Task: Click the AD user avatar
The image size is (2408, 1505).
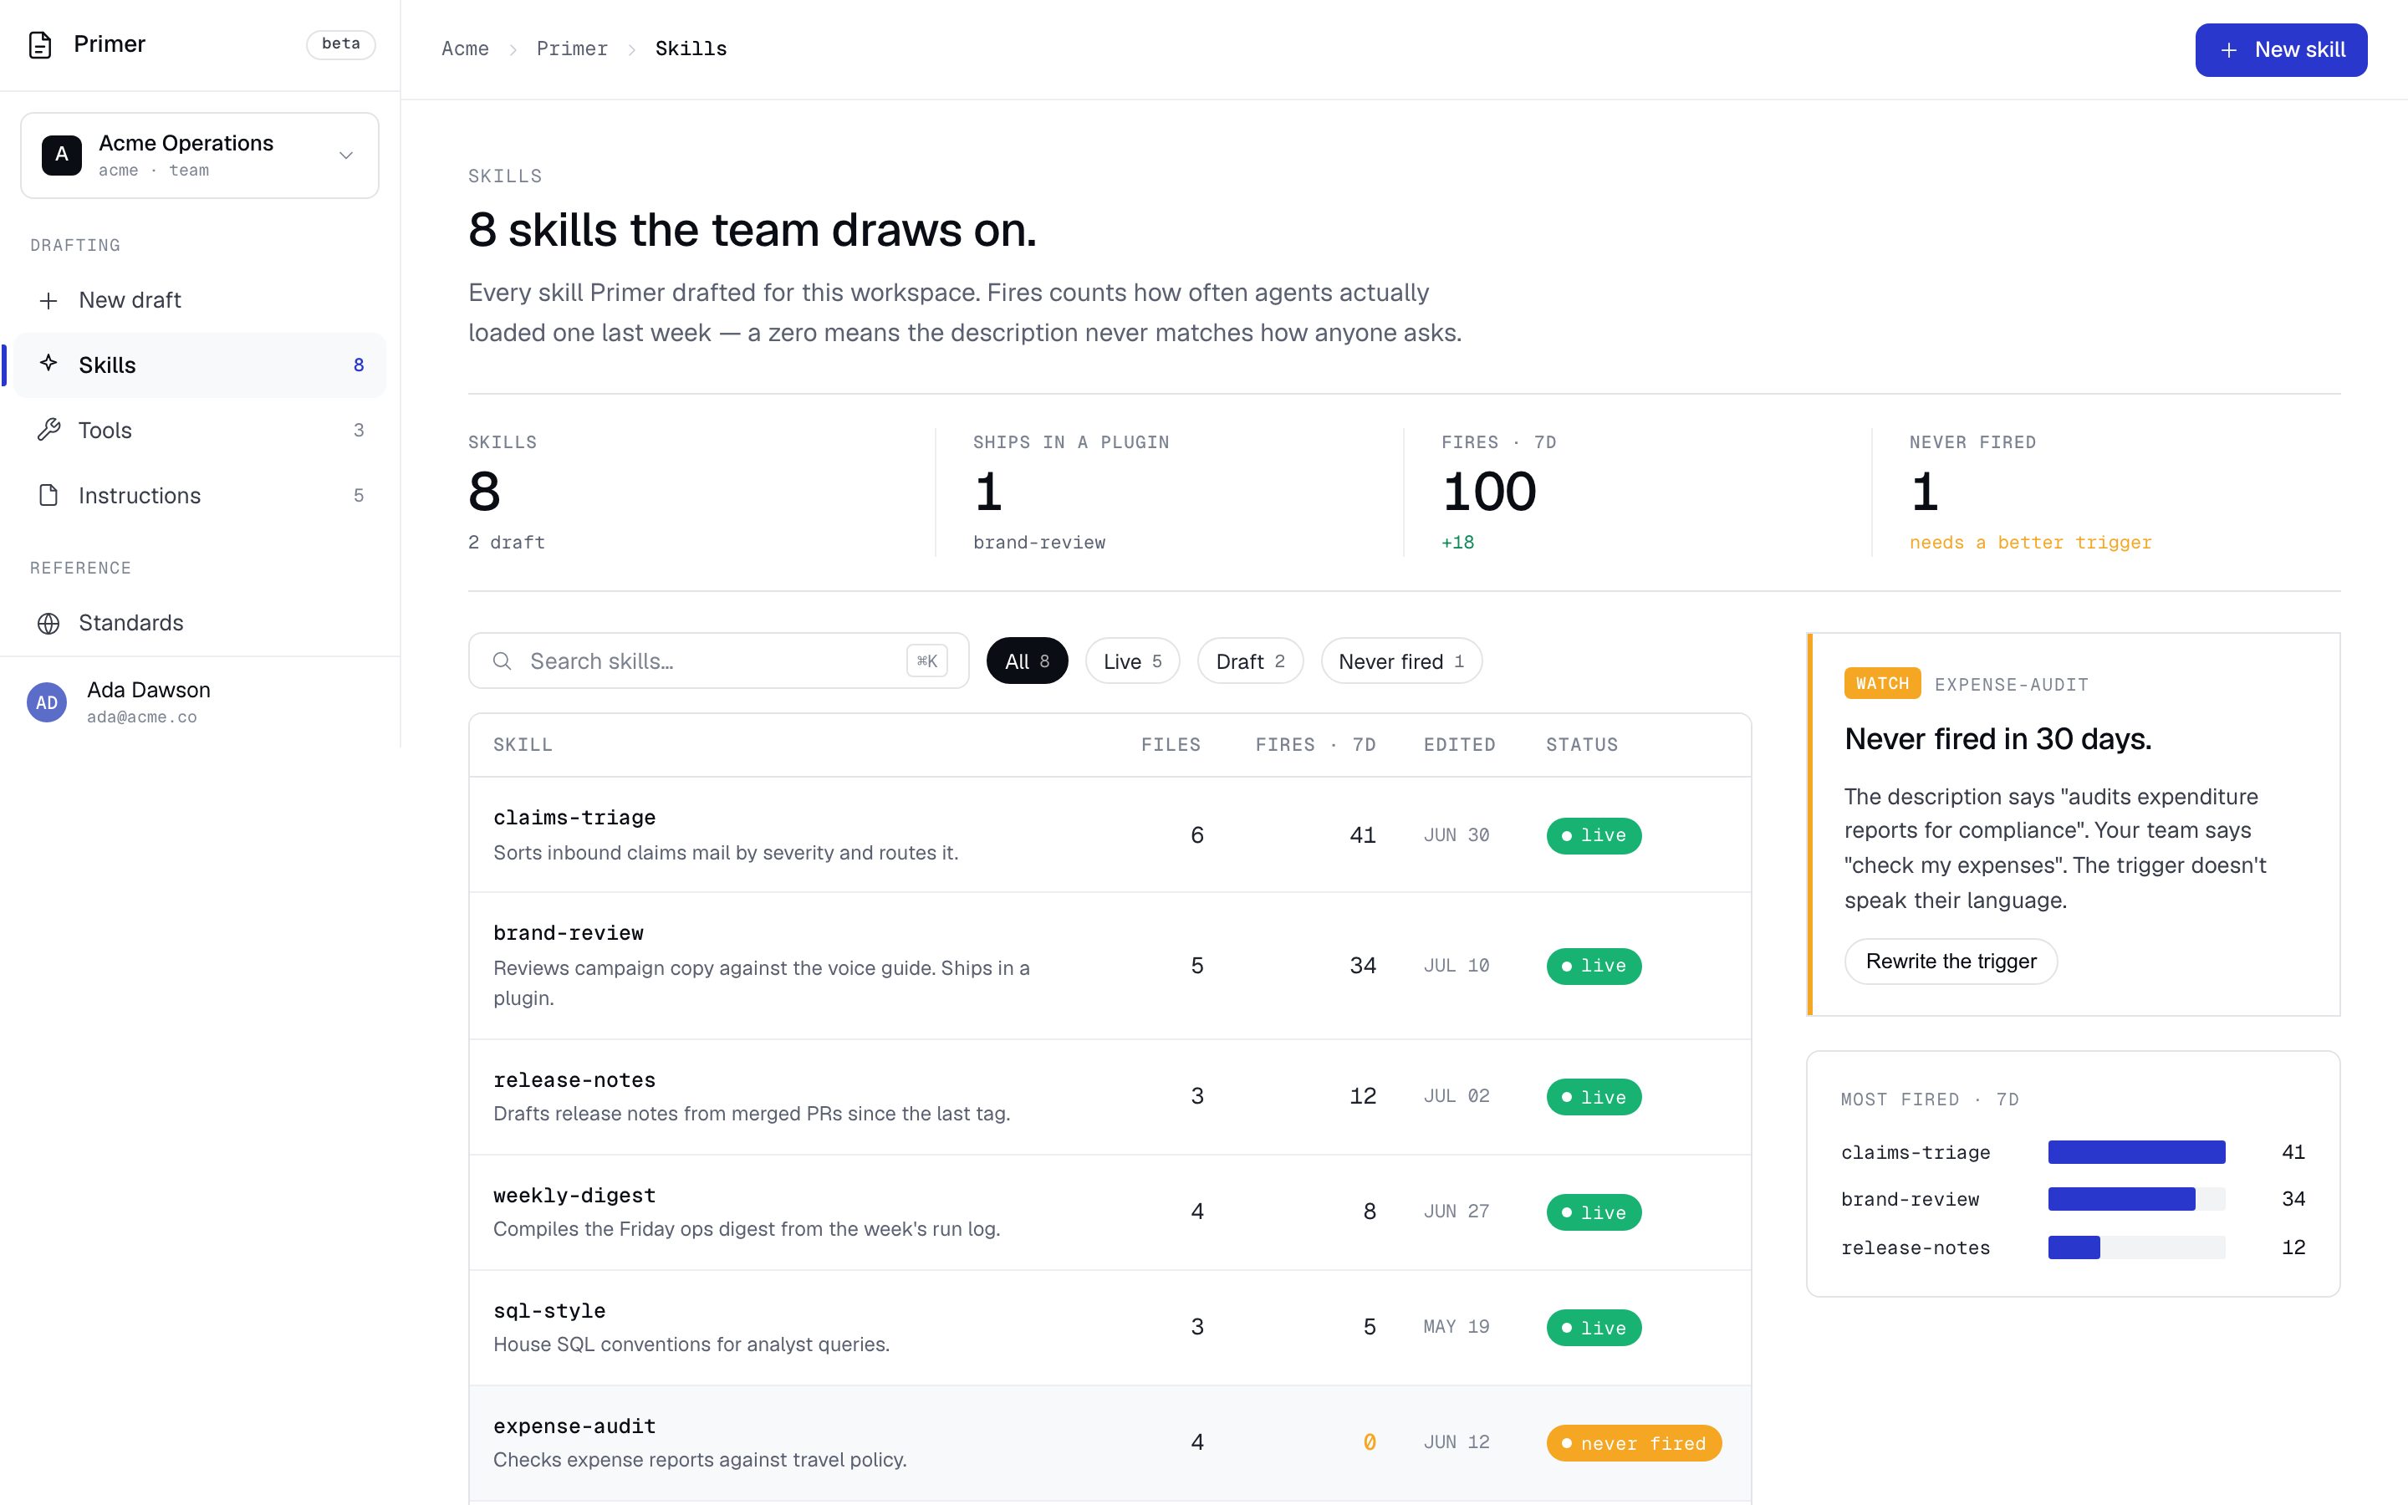Action: [x=47, y=702]
